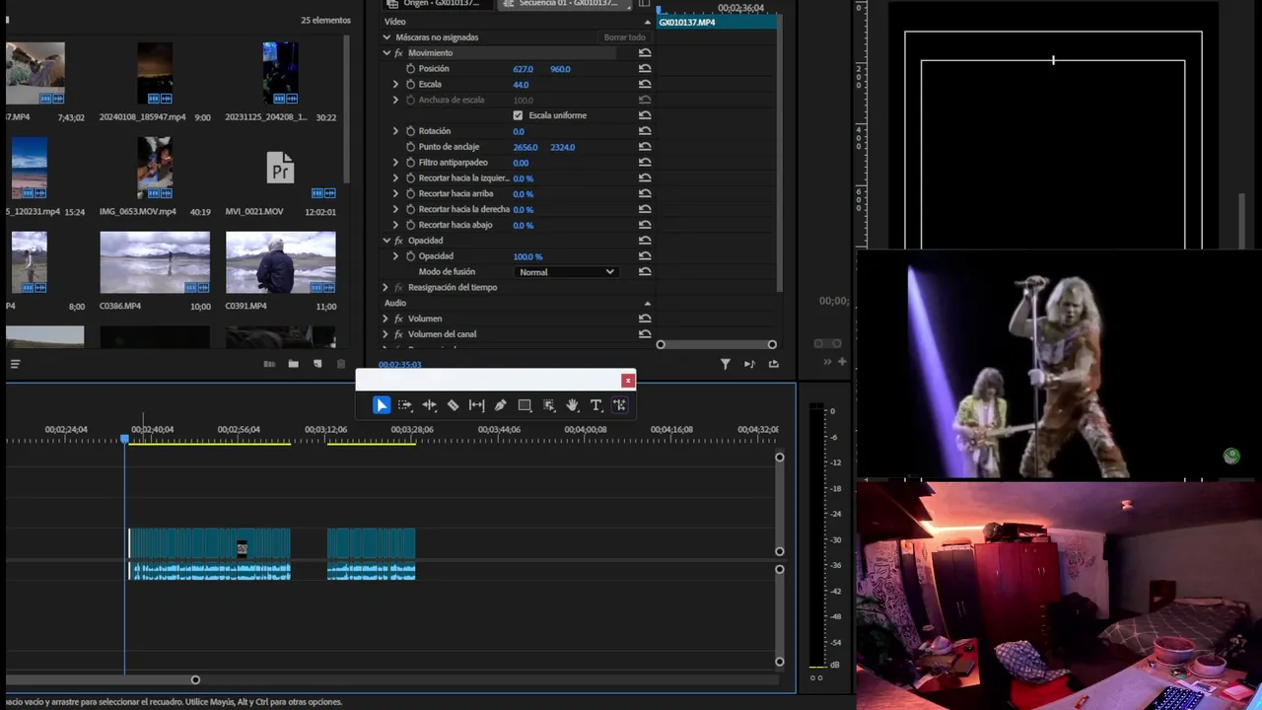Click the Borrar todo button
Screen dimensions: 1262x710
click(625, 37)
